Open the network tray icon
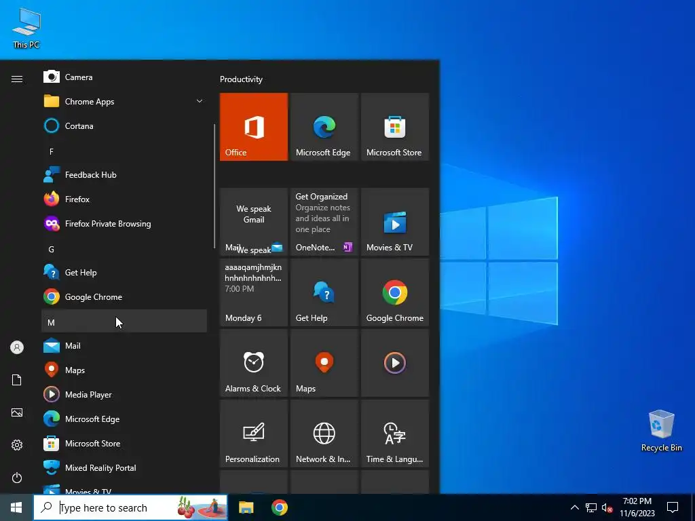695x521 pixels. click(x=591, y=507)
